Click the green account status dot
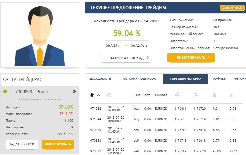246x155 pixels. pyautogui.click(x=5, y=91)
